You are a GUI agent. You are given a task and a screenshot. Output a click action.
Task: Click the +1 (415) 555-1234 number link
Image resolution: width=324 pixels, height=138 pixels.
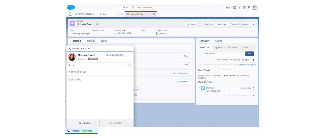pyautogui.click(x=115, y=55)
